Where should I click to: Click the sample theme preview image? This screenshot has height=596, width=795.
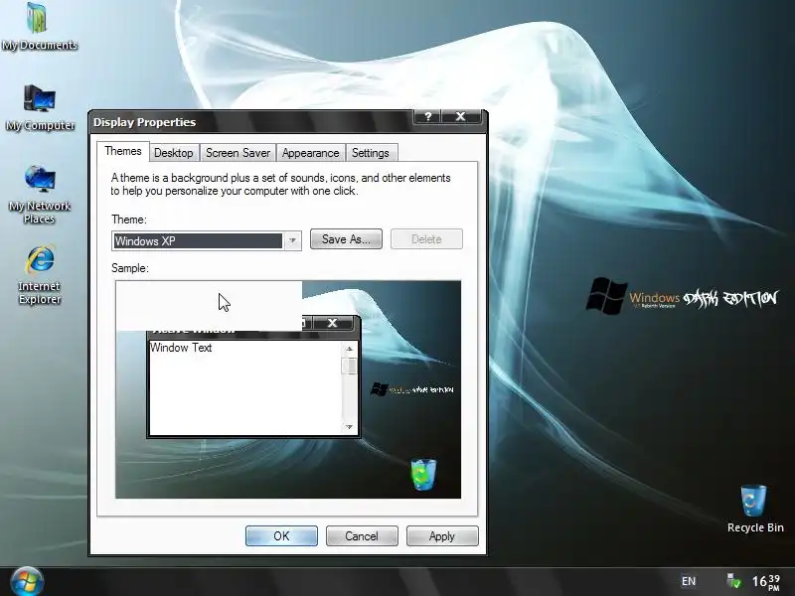pos(288,389)
